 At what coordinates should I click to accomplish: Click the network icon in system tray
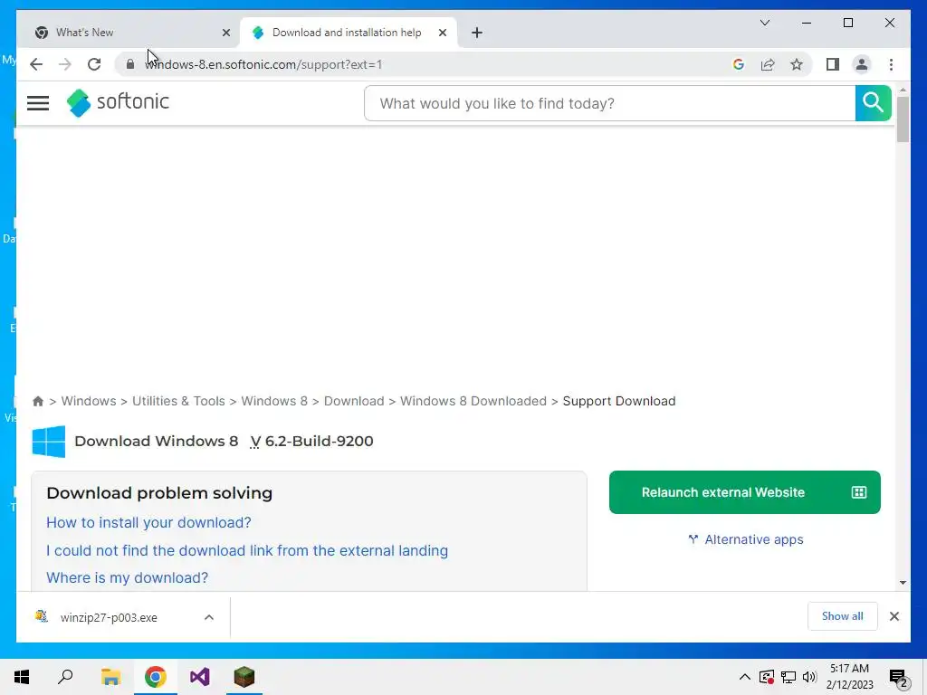(x=788, y=677)
